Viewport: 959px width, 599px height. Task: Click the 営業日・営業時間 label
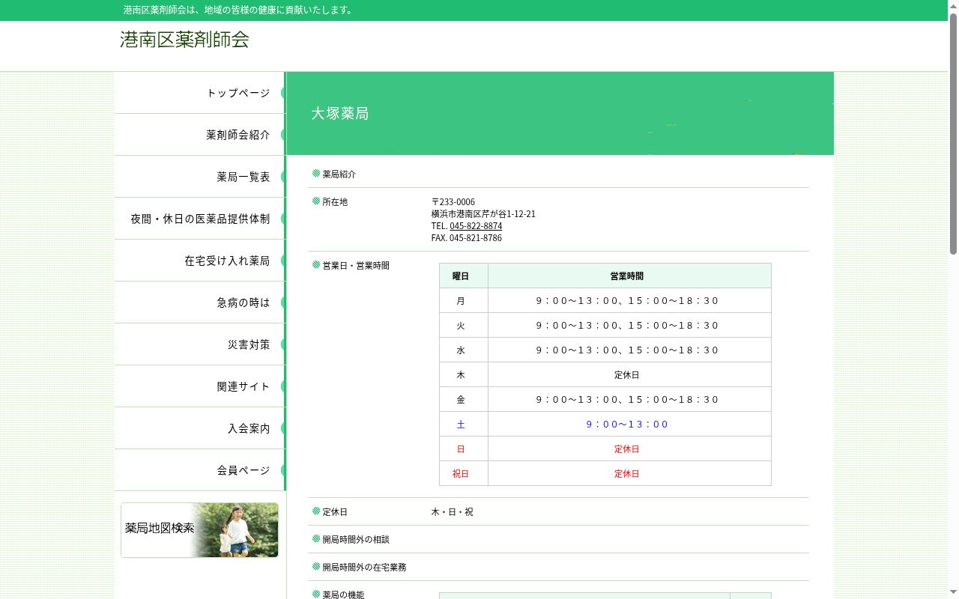[x=356, y=266]
